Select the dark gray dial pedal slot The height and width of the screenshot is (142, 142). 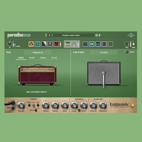point(50,44)
